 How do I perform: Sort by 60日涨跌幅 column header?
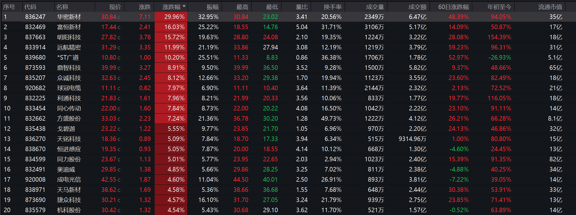click(454, 7)
